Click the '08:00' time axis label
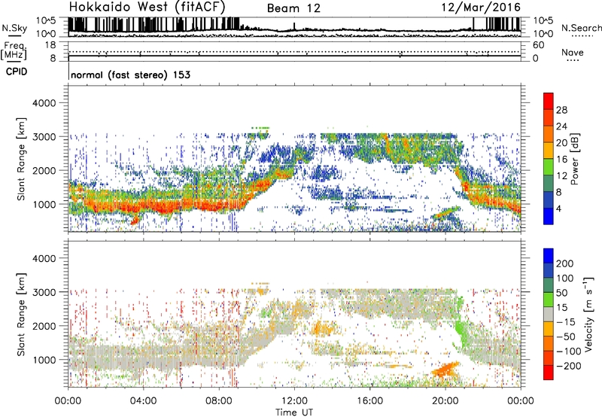This screenshot has height=417, width=602. click(219, 401)
